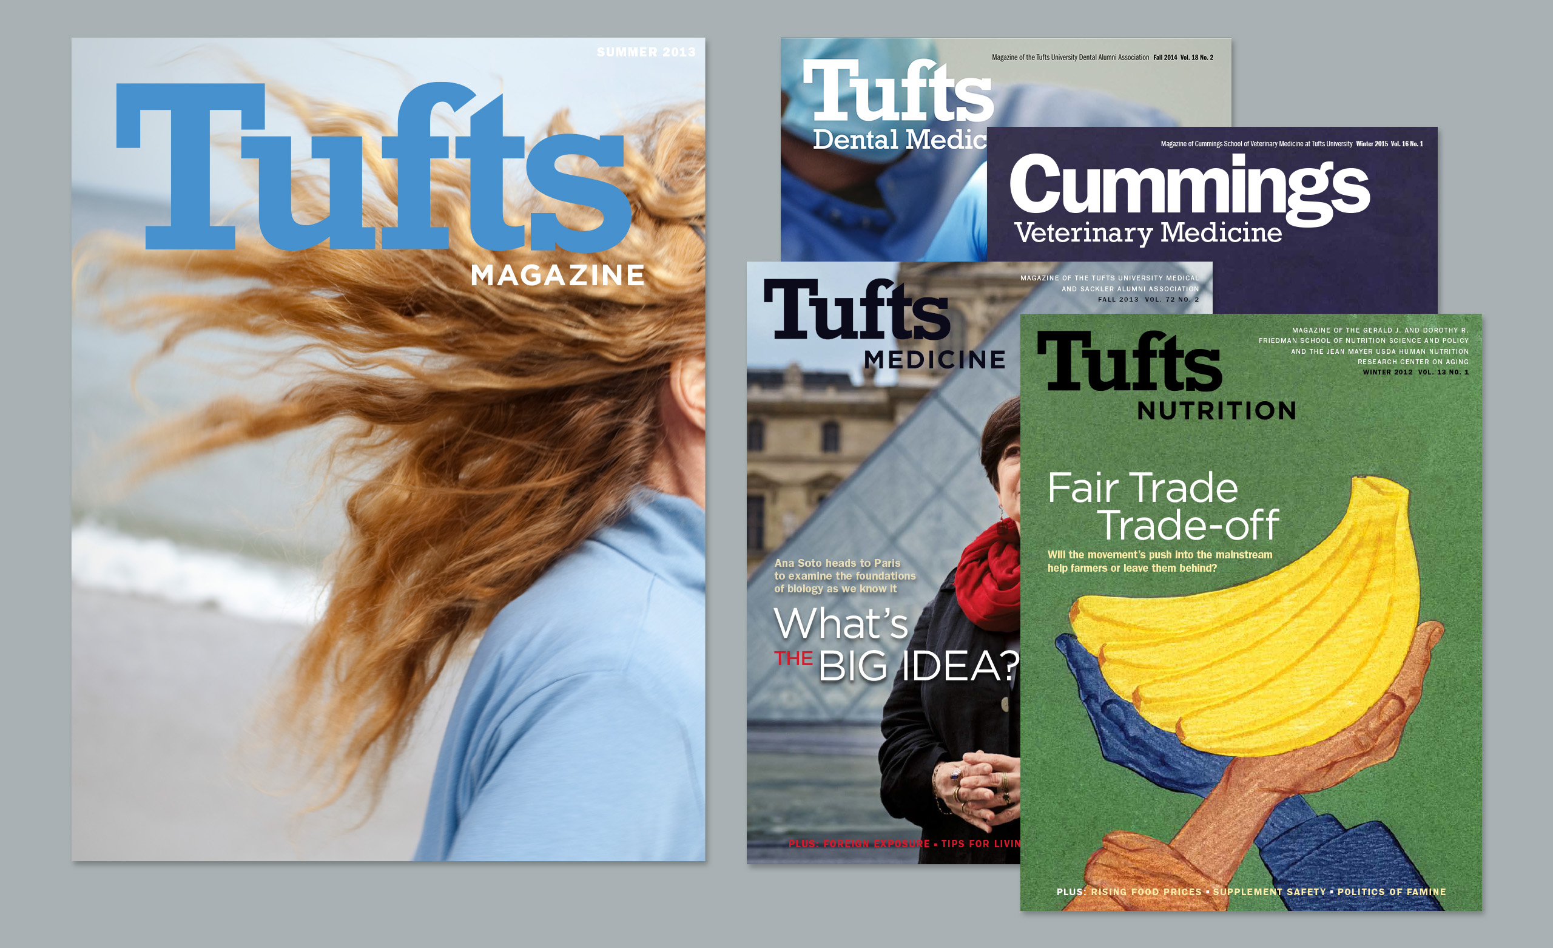This screenshot has width=1553, height=948.
Task: Click the SUMMER 2013 issue date text
Action: coord(645,52)
